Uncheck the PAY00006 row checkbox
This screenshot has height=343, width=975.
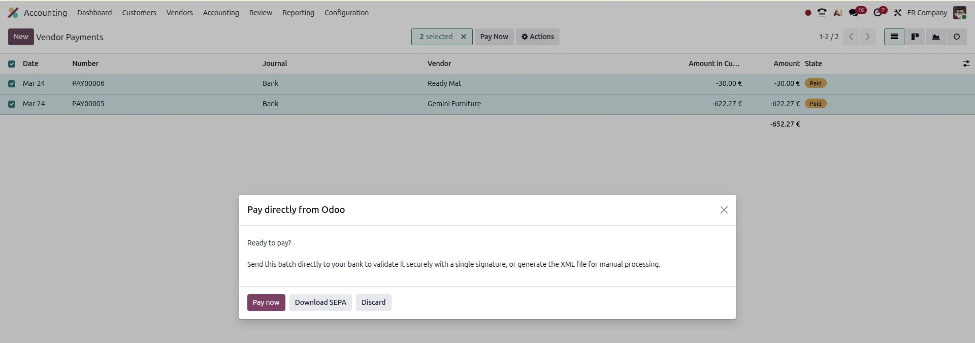click(12, 84)
